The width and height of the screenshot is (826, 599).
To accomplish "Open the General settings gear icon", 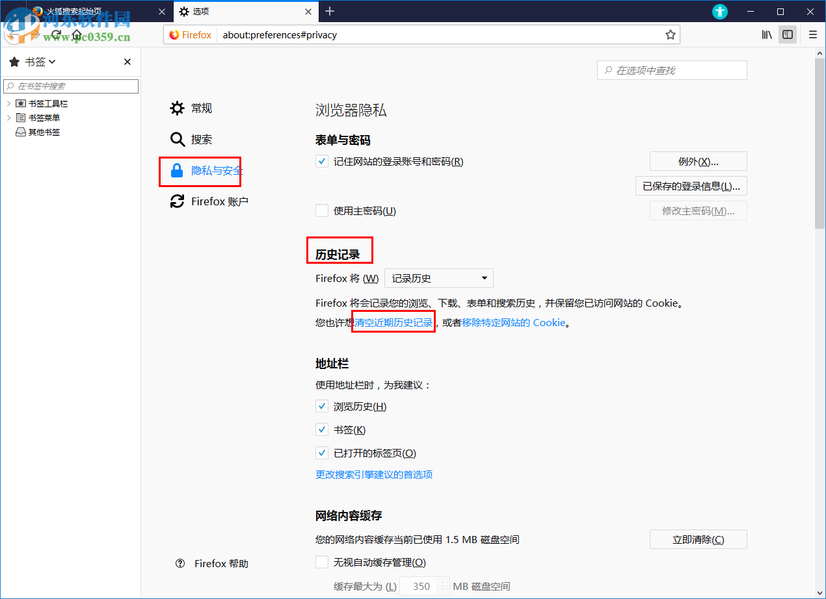I will [x=177, y=108].
